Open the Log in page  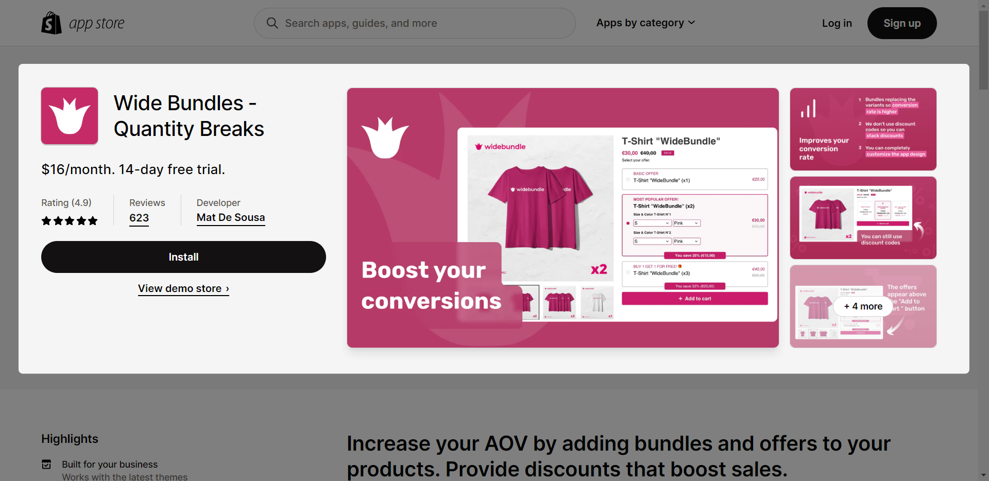(837, 23)
